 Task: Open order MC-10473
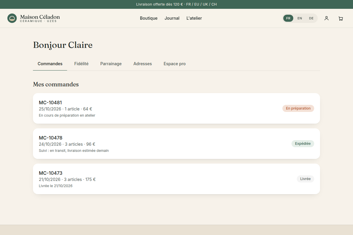coord(176,179)
